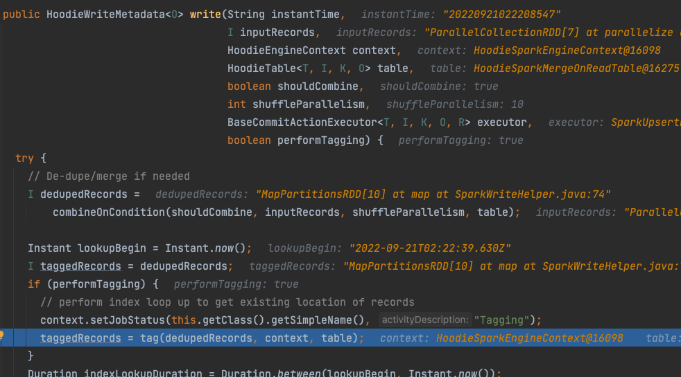Click the instantTime inline value "20220921022208547"
The height and width of the screenshot is (377, 681).
501,15
